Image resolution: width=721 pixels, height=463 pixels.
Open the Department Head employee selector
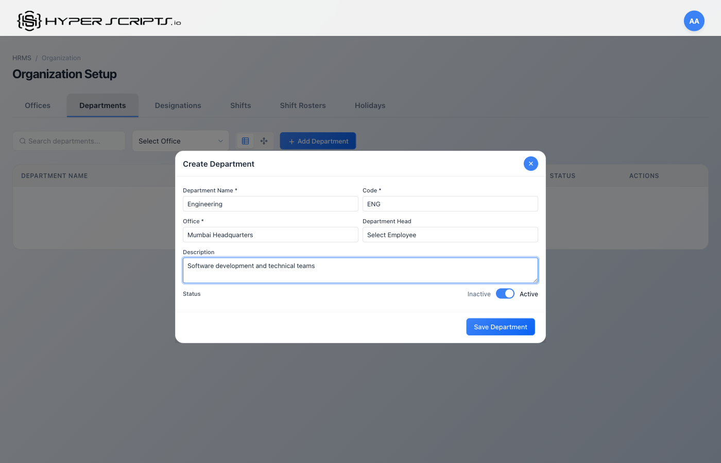450,235
